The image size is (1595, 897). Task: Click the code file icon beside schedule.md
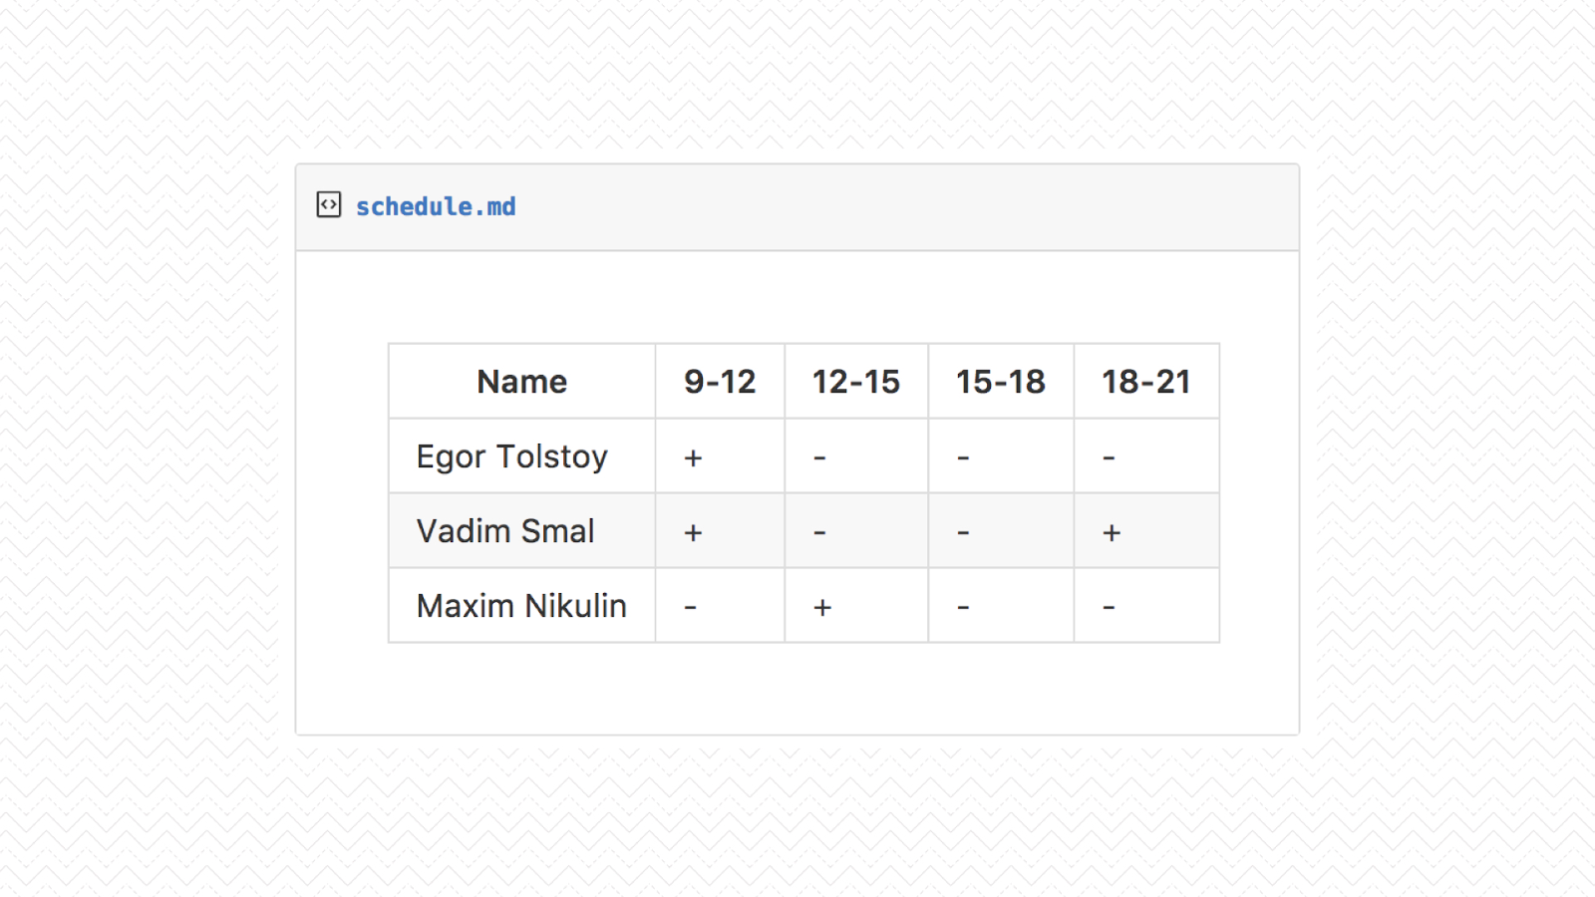329,205
